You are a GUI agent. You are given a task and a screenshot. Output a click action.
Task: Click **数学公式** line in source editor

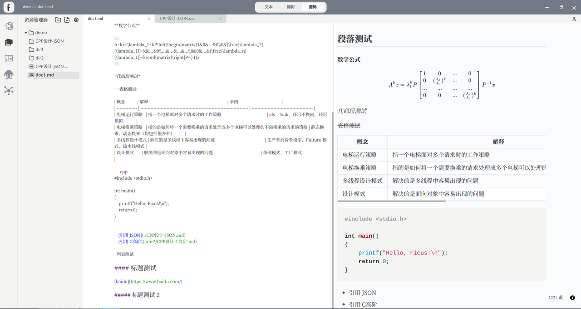point(127,25)
